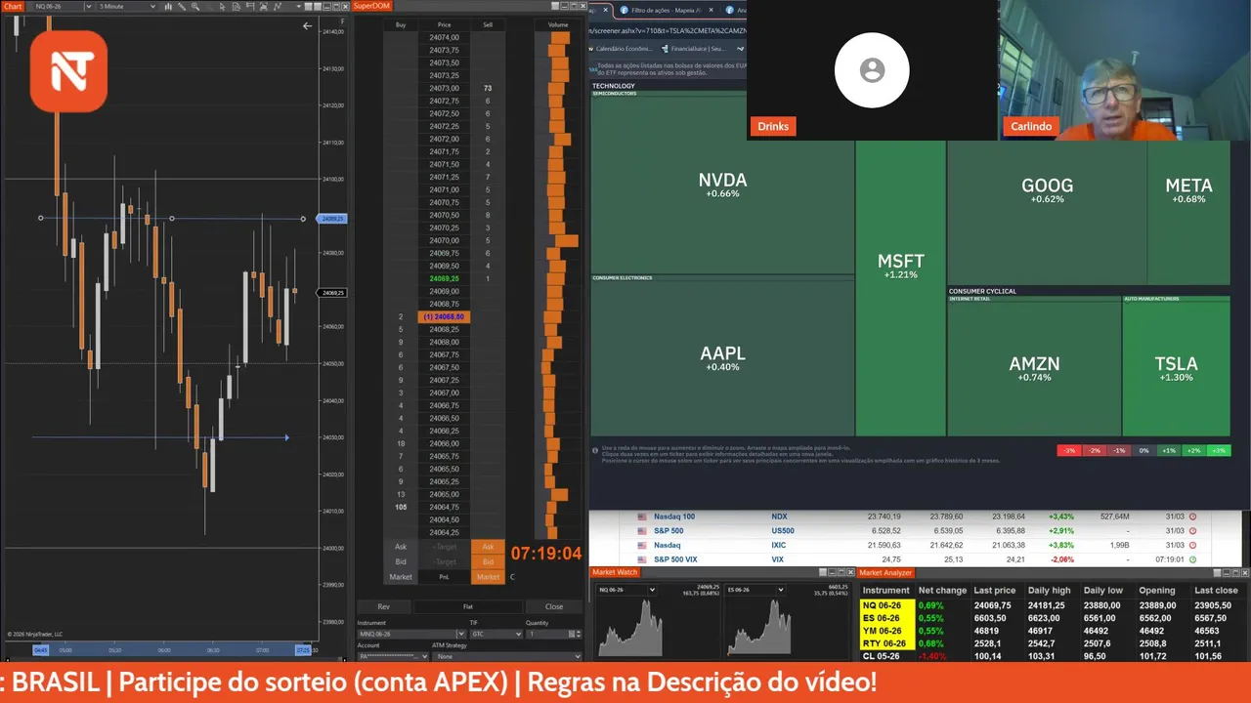Click the CL 05-26 Market Analyzer row

coord(1054,656)
